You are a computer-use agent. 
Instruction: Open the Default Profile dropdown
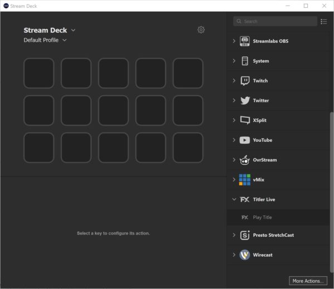(x=65, y=40)
